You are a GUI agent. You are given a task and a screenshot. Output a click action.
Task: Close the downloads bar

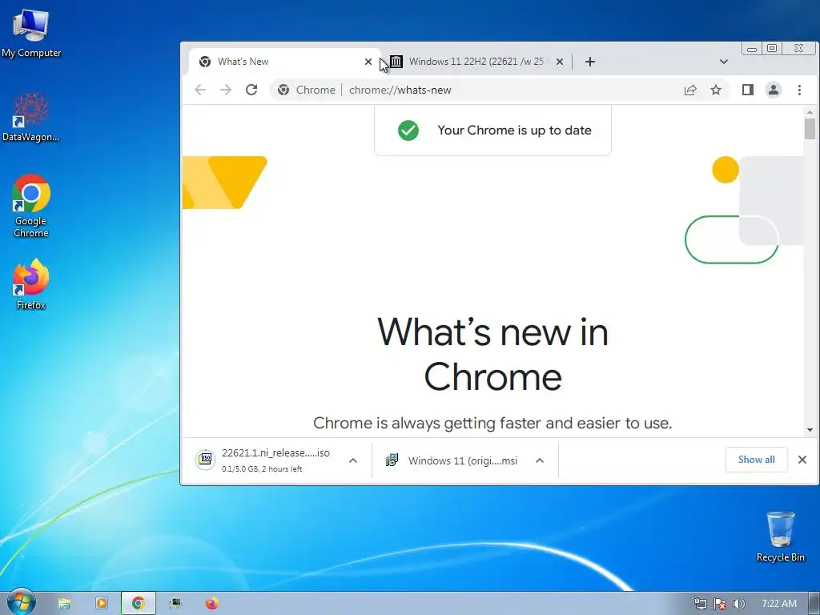click(x=802, y=460)
